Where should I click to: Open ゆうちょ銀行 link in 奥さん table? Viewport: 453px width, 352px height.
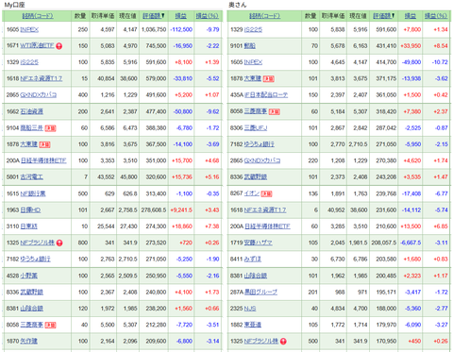pyautogui.click(x=260, y=144)
